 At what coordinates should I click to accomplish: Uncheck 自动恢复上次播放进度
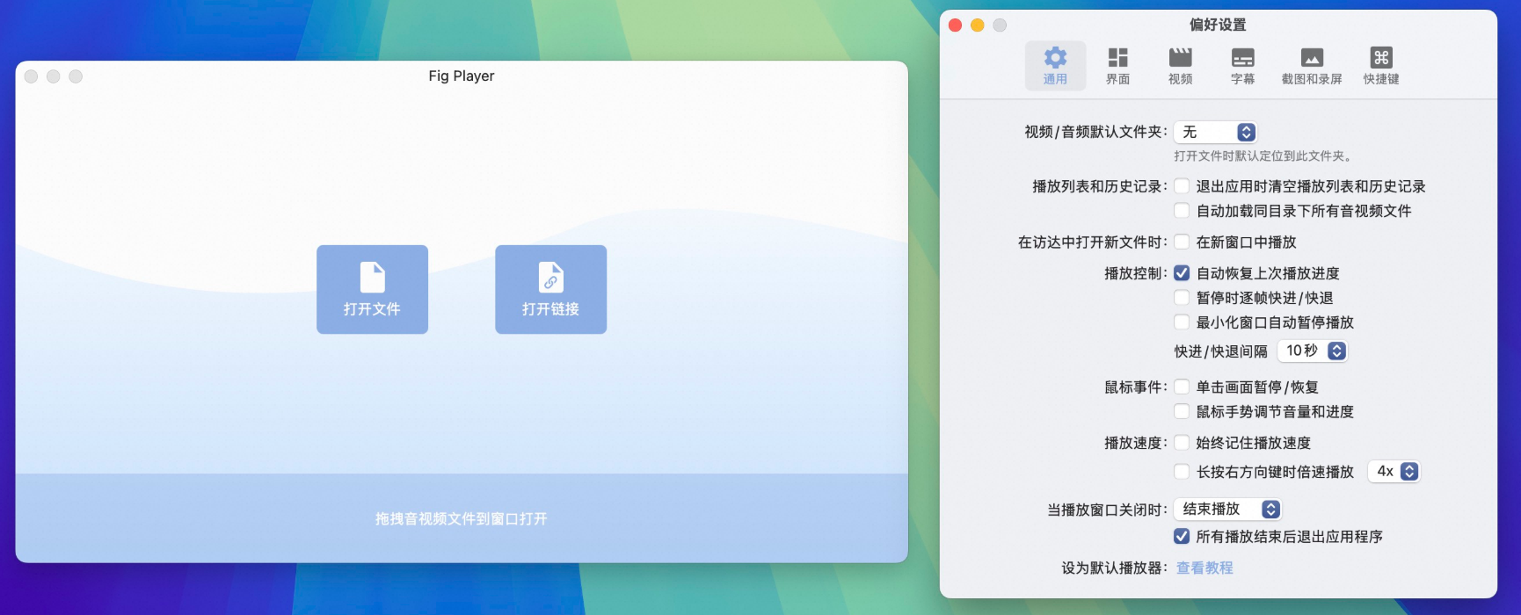[1183, 273]
